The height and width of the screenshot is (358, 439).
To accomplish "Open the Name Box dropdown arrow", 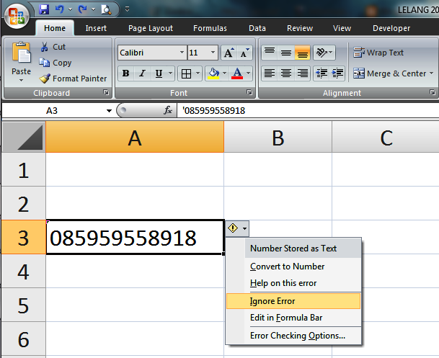I will (x=109, y=111).
